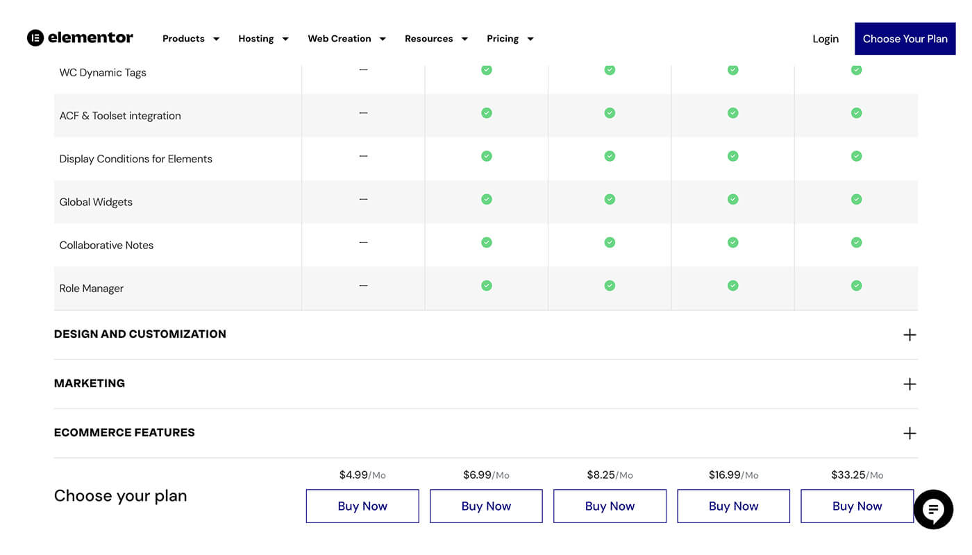Open the Resources dropdown menu
Screen dimensions: 972x555
(x=436, y=39)
